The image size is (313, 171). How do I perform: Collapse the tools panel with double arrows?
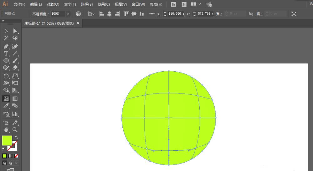[x=3, y=21]
